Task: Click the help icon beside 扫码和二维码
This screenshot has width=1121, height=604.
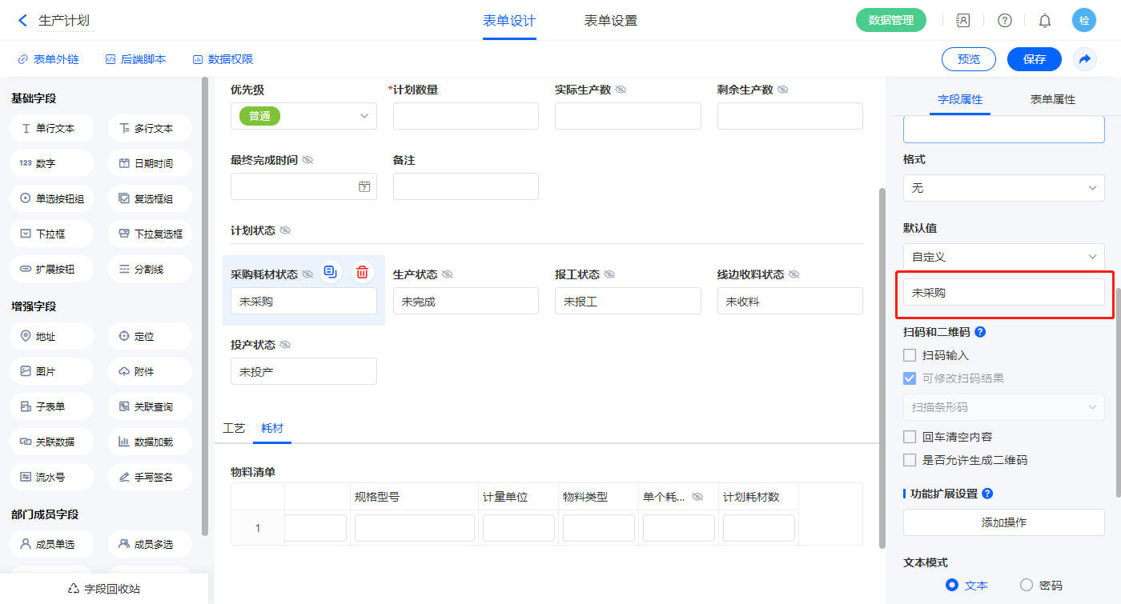Action: point(980,332)
